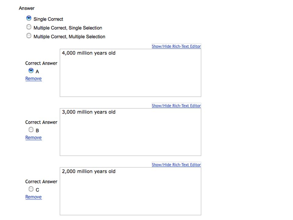
Task: Click the 'Multiple Correct, Multiple Selection' label text
Action: point(69,37)
